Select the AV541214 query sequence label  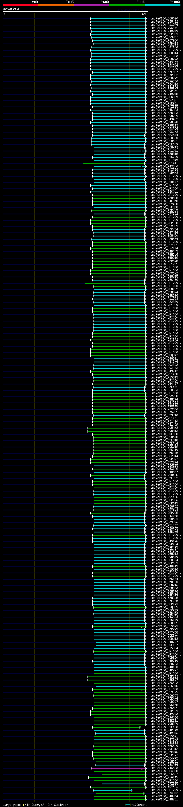[x=11, y=9]
